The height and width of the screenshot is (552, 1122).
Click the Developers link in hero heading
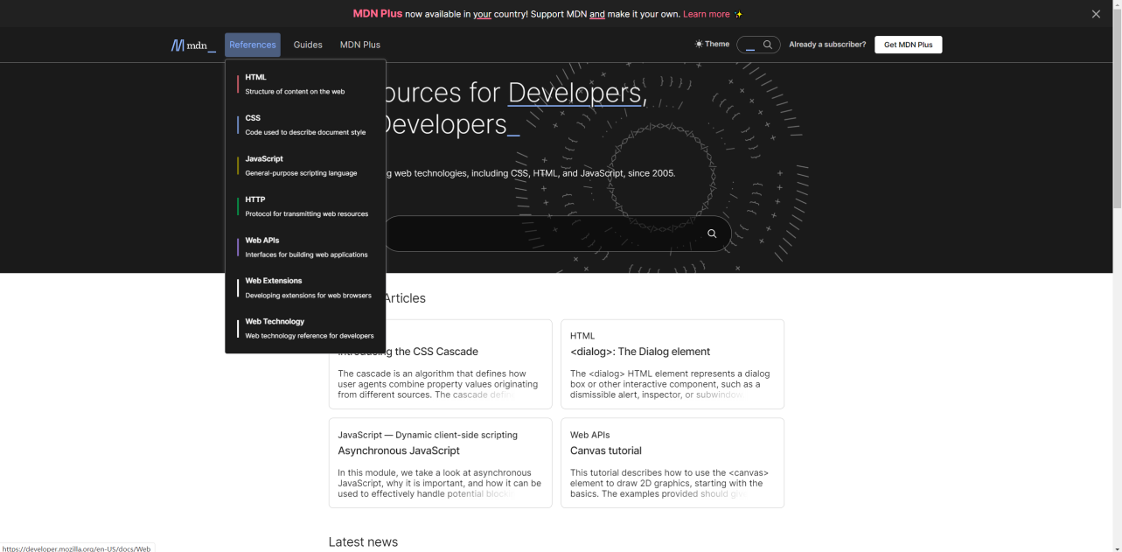click(x=575, y=93)
